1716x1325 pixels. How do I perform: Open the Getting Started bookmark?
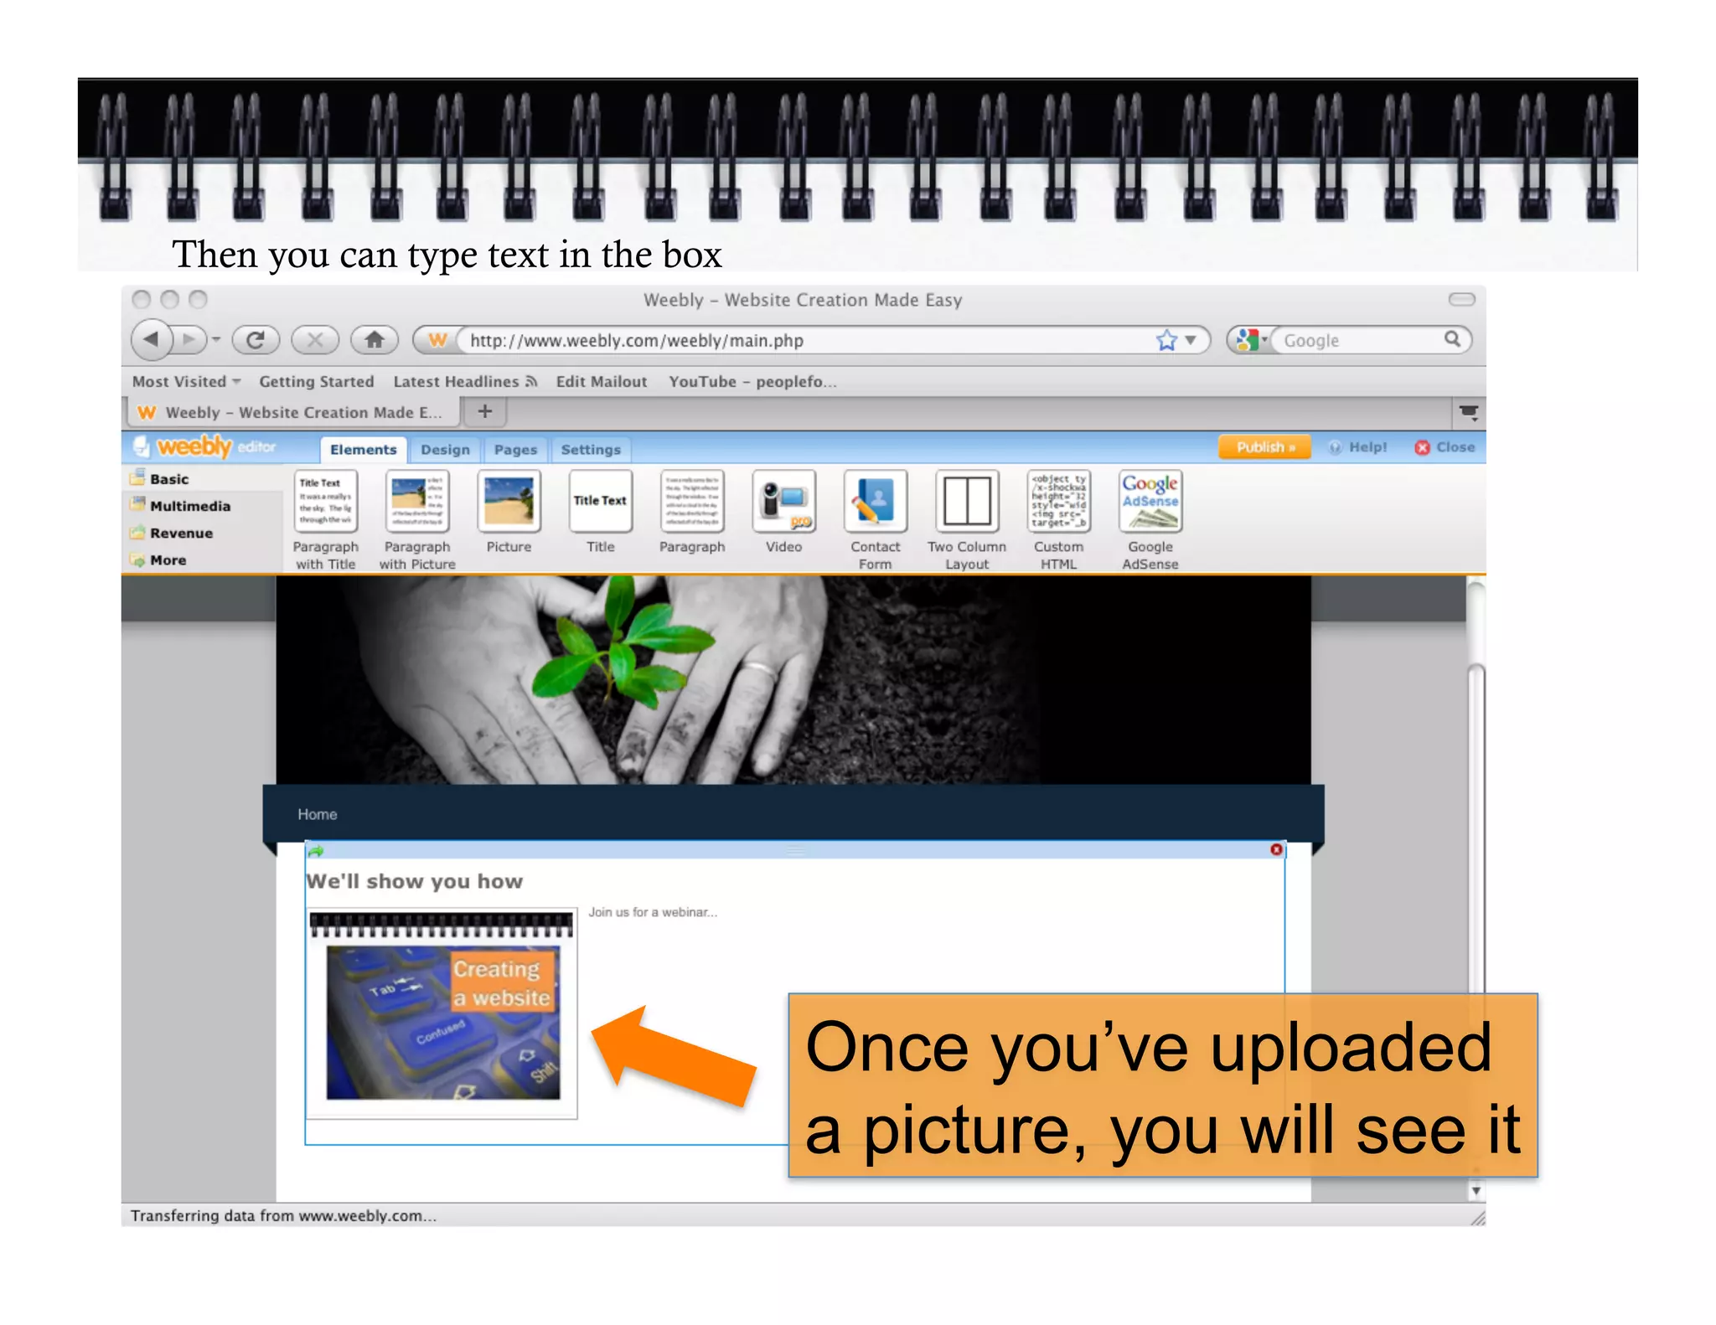[316, 381]
